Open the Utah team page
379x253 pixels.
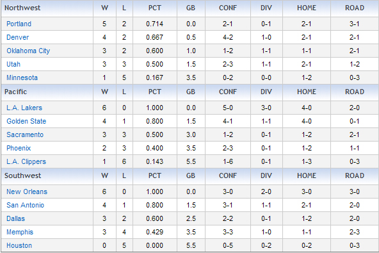point(13,64)
